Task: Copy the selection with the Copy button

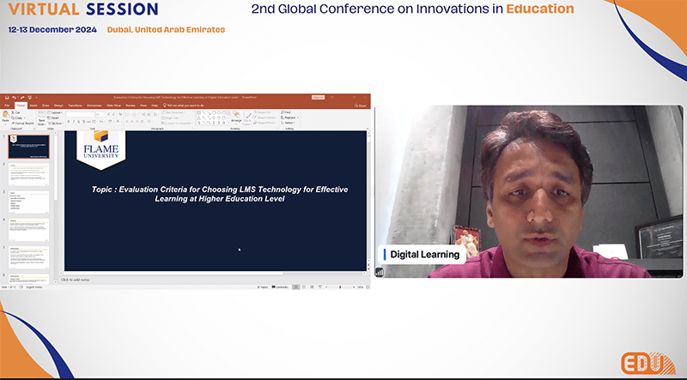Action: pyautogui.click(x=17, y=118)
